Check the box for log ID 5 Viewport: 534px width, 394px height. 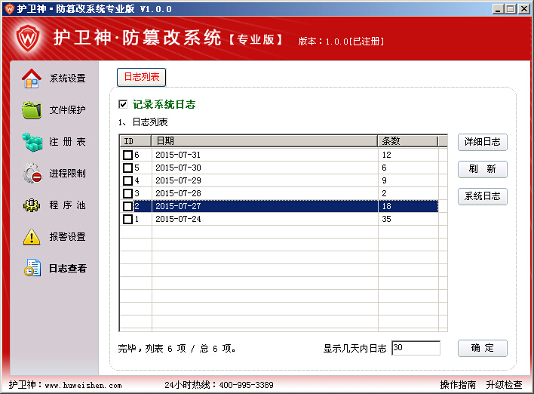click(127, 168)
